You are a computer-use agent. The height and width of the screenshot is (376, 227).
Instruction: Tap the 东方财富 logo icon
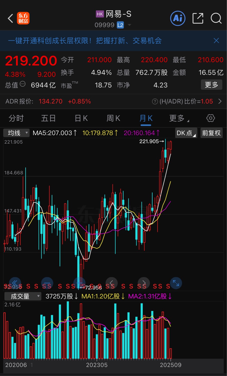coord(23,19)
